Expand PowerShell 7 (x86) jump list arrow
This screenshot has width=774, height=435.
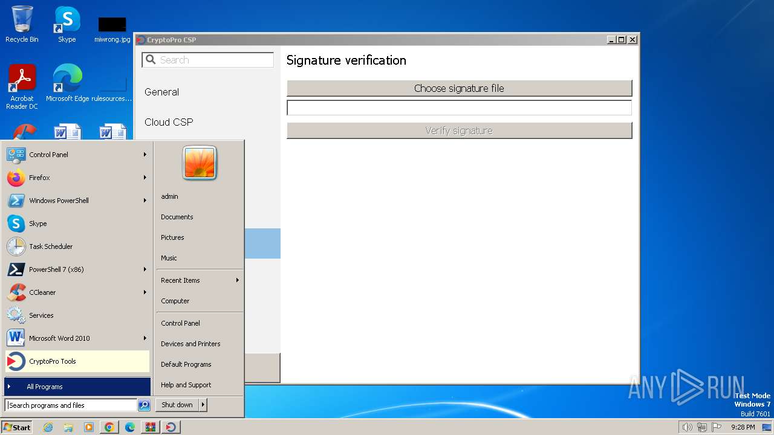click(x=145, y=269)
